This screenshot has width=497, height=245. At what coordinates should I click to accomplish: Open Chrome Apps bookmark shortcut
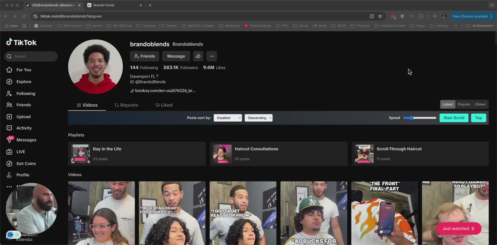(11, 26)
